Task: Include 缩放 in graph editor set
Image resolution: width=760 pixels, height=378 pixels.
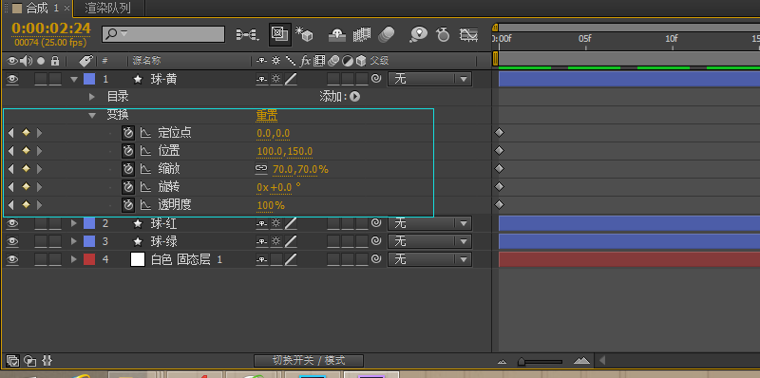Action: (x=145, y=169)
